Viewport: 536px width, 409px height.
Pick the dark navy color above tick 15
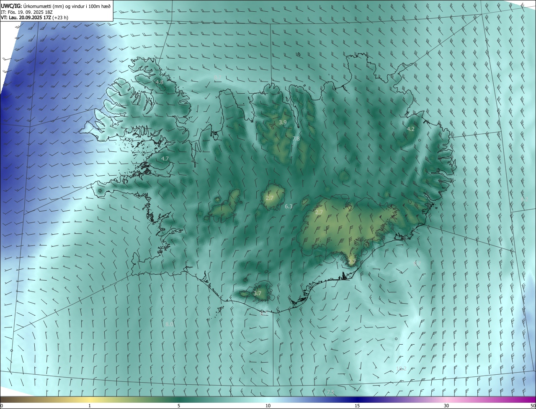click(x=357, y=399)
